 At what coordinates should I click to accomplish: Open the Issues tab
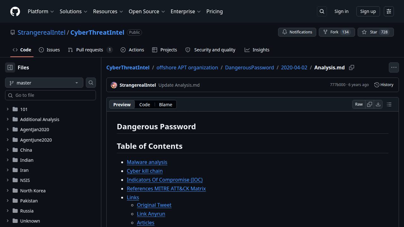pos(49,50)
